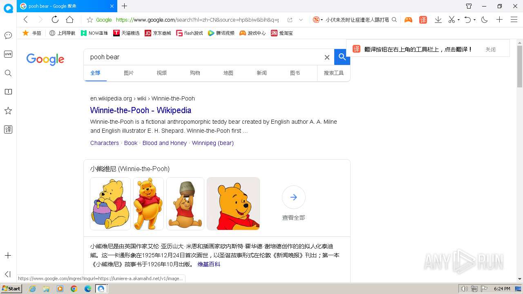Open Pooh hugging honey pot thumbnail

click(x=110, y=204)
